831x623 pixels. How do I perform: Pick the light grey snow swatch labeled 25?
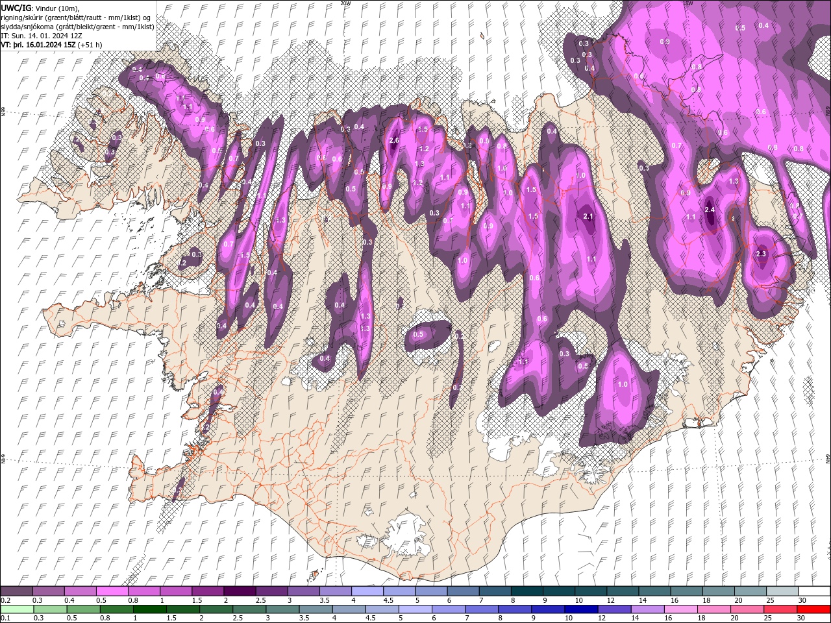coord(782,591)
